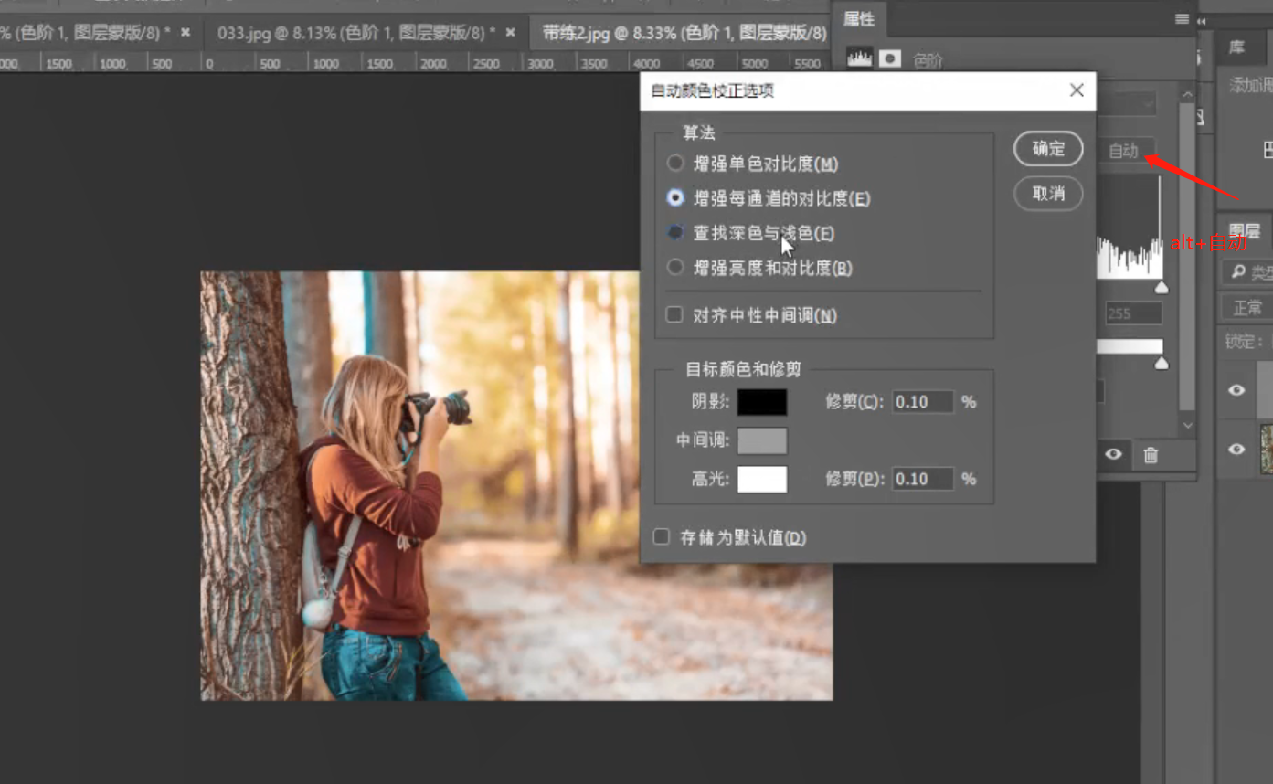Viewport: 1273px width, 784px height.
Task: Click the layer mask icon in Properties
Action: (890, 59)
